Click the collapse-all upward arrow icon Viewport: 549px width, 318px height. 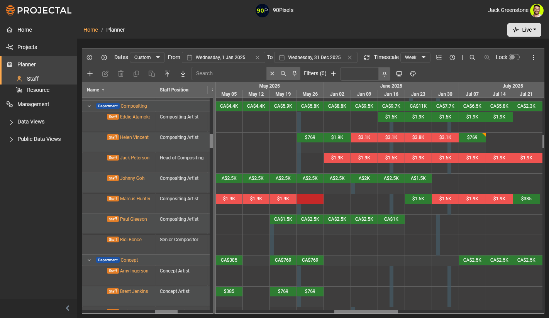[167, 74]
